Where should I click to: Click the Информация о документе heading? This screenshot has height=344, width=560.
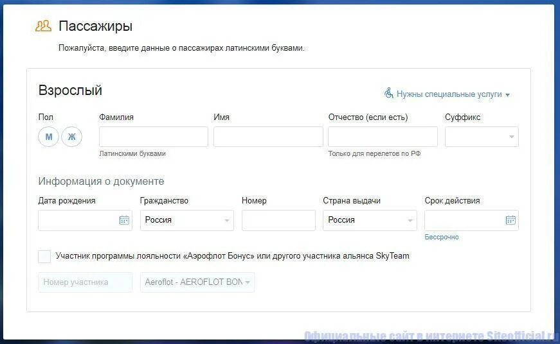click(x=101, y=181)
